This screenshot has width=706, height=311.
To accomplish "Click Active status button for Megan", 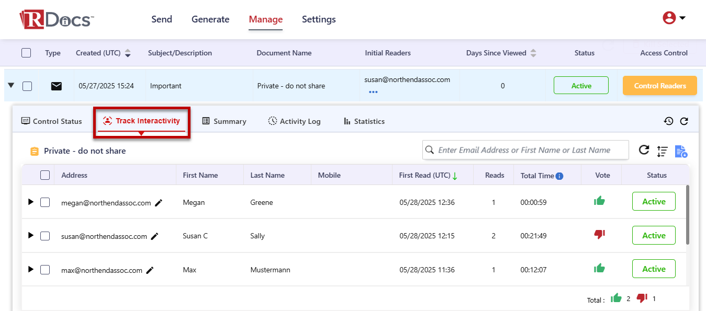I will pos(654,202).
